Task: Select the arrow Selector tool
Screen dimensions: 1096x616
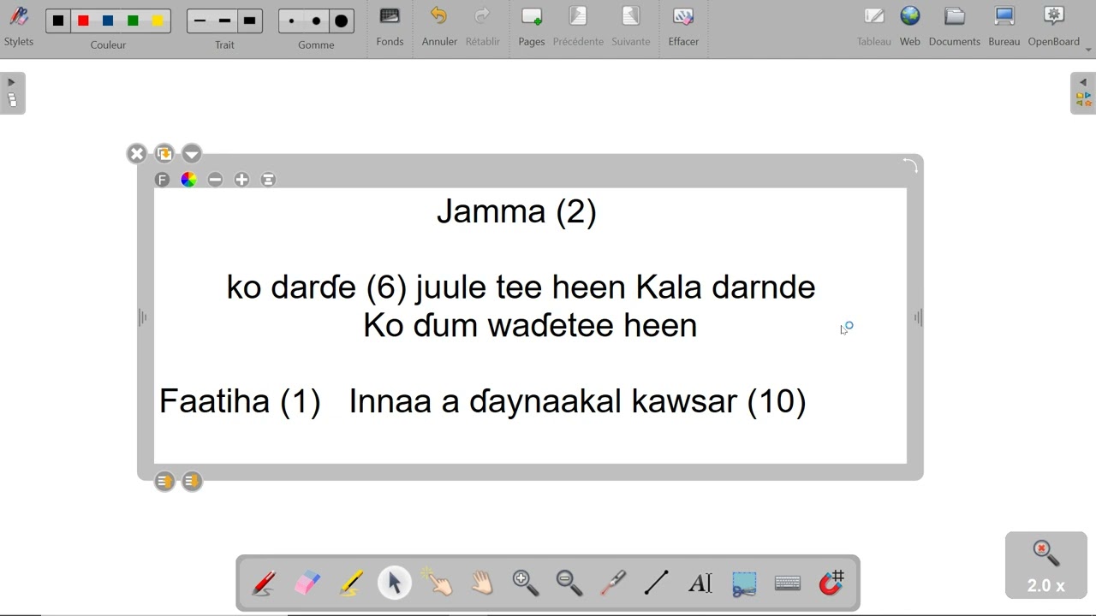Action: [395, 583]
